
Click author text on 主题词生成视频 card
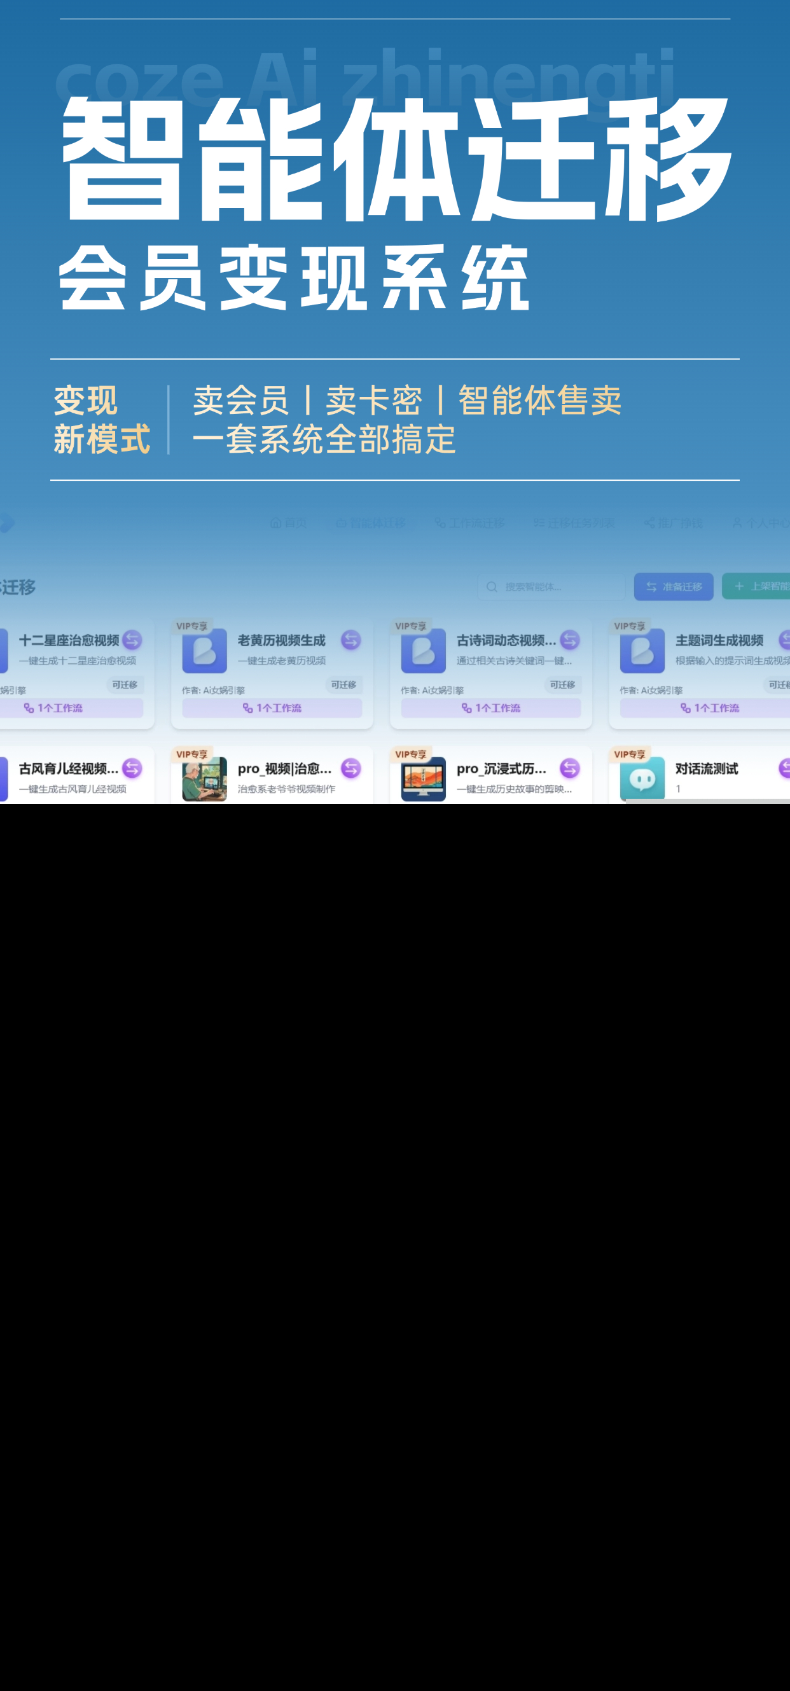coord(651,690)
